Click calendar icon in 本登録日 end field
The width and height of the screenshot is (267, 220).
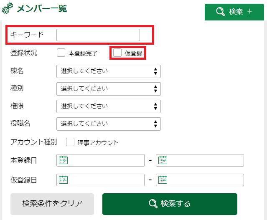pyautogui.click(x=163, y=160)
